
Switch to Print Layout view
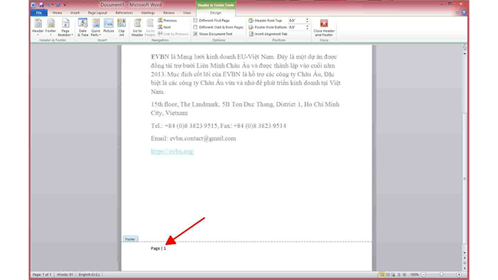pyautogui.click(x=382, y=275)
